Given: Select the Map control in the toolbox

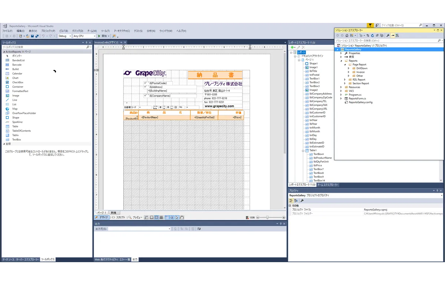Looking at the screenshot, I should 15,109.
